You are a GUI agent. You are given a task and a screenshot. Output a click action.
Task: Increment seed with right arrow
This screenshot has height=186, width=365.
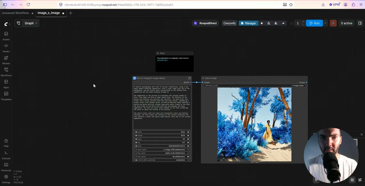188,146
